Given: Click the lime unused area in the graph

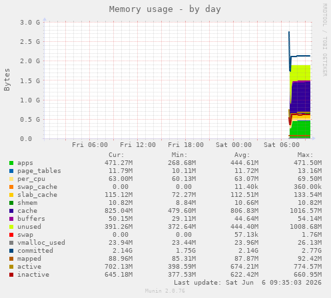Looking at the screenshot, I should tap(300, 73).
